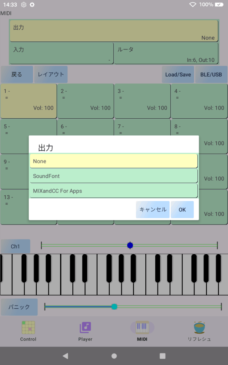Image resolution: width=228 pixels, height=365 pixels.
Task: Cancel the dialog with キャンセル
Action: [152, 210]
